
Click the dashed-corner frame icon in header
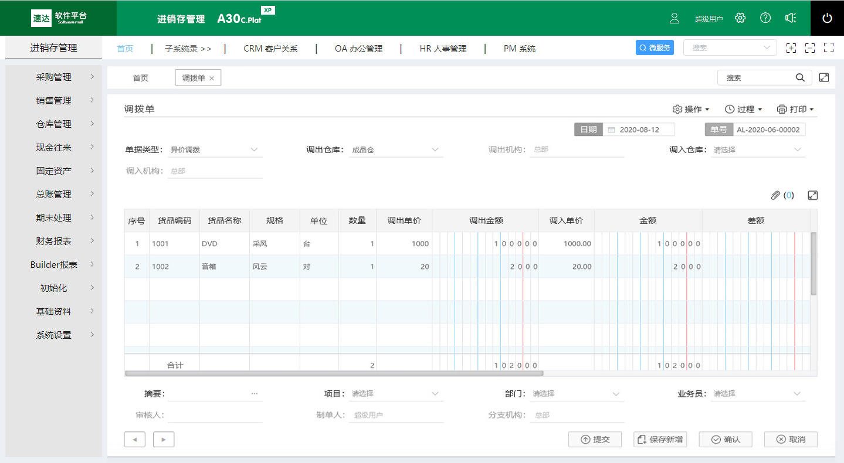[810, 48]
